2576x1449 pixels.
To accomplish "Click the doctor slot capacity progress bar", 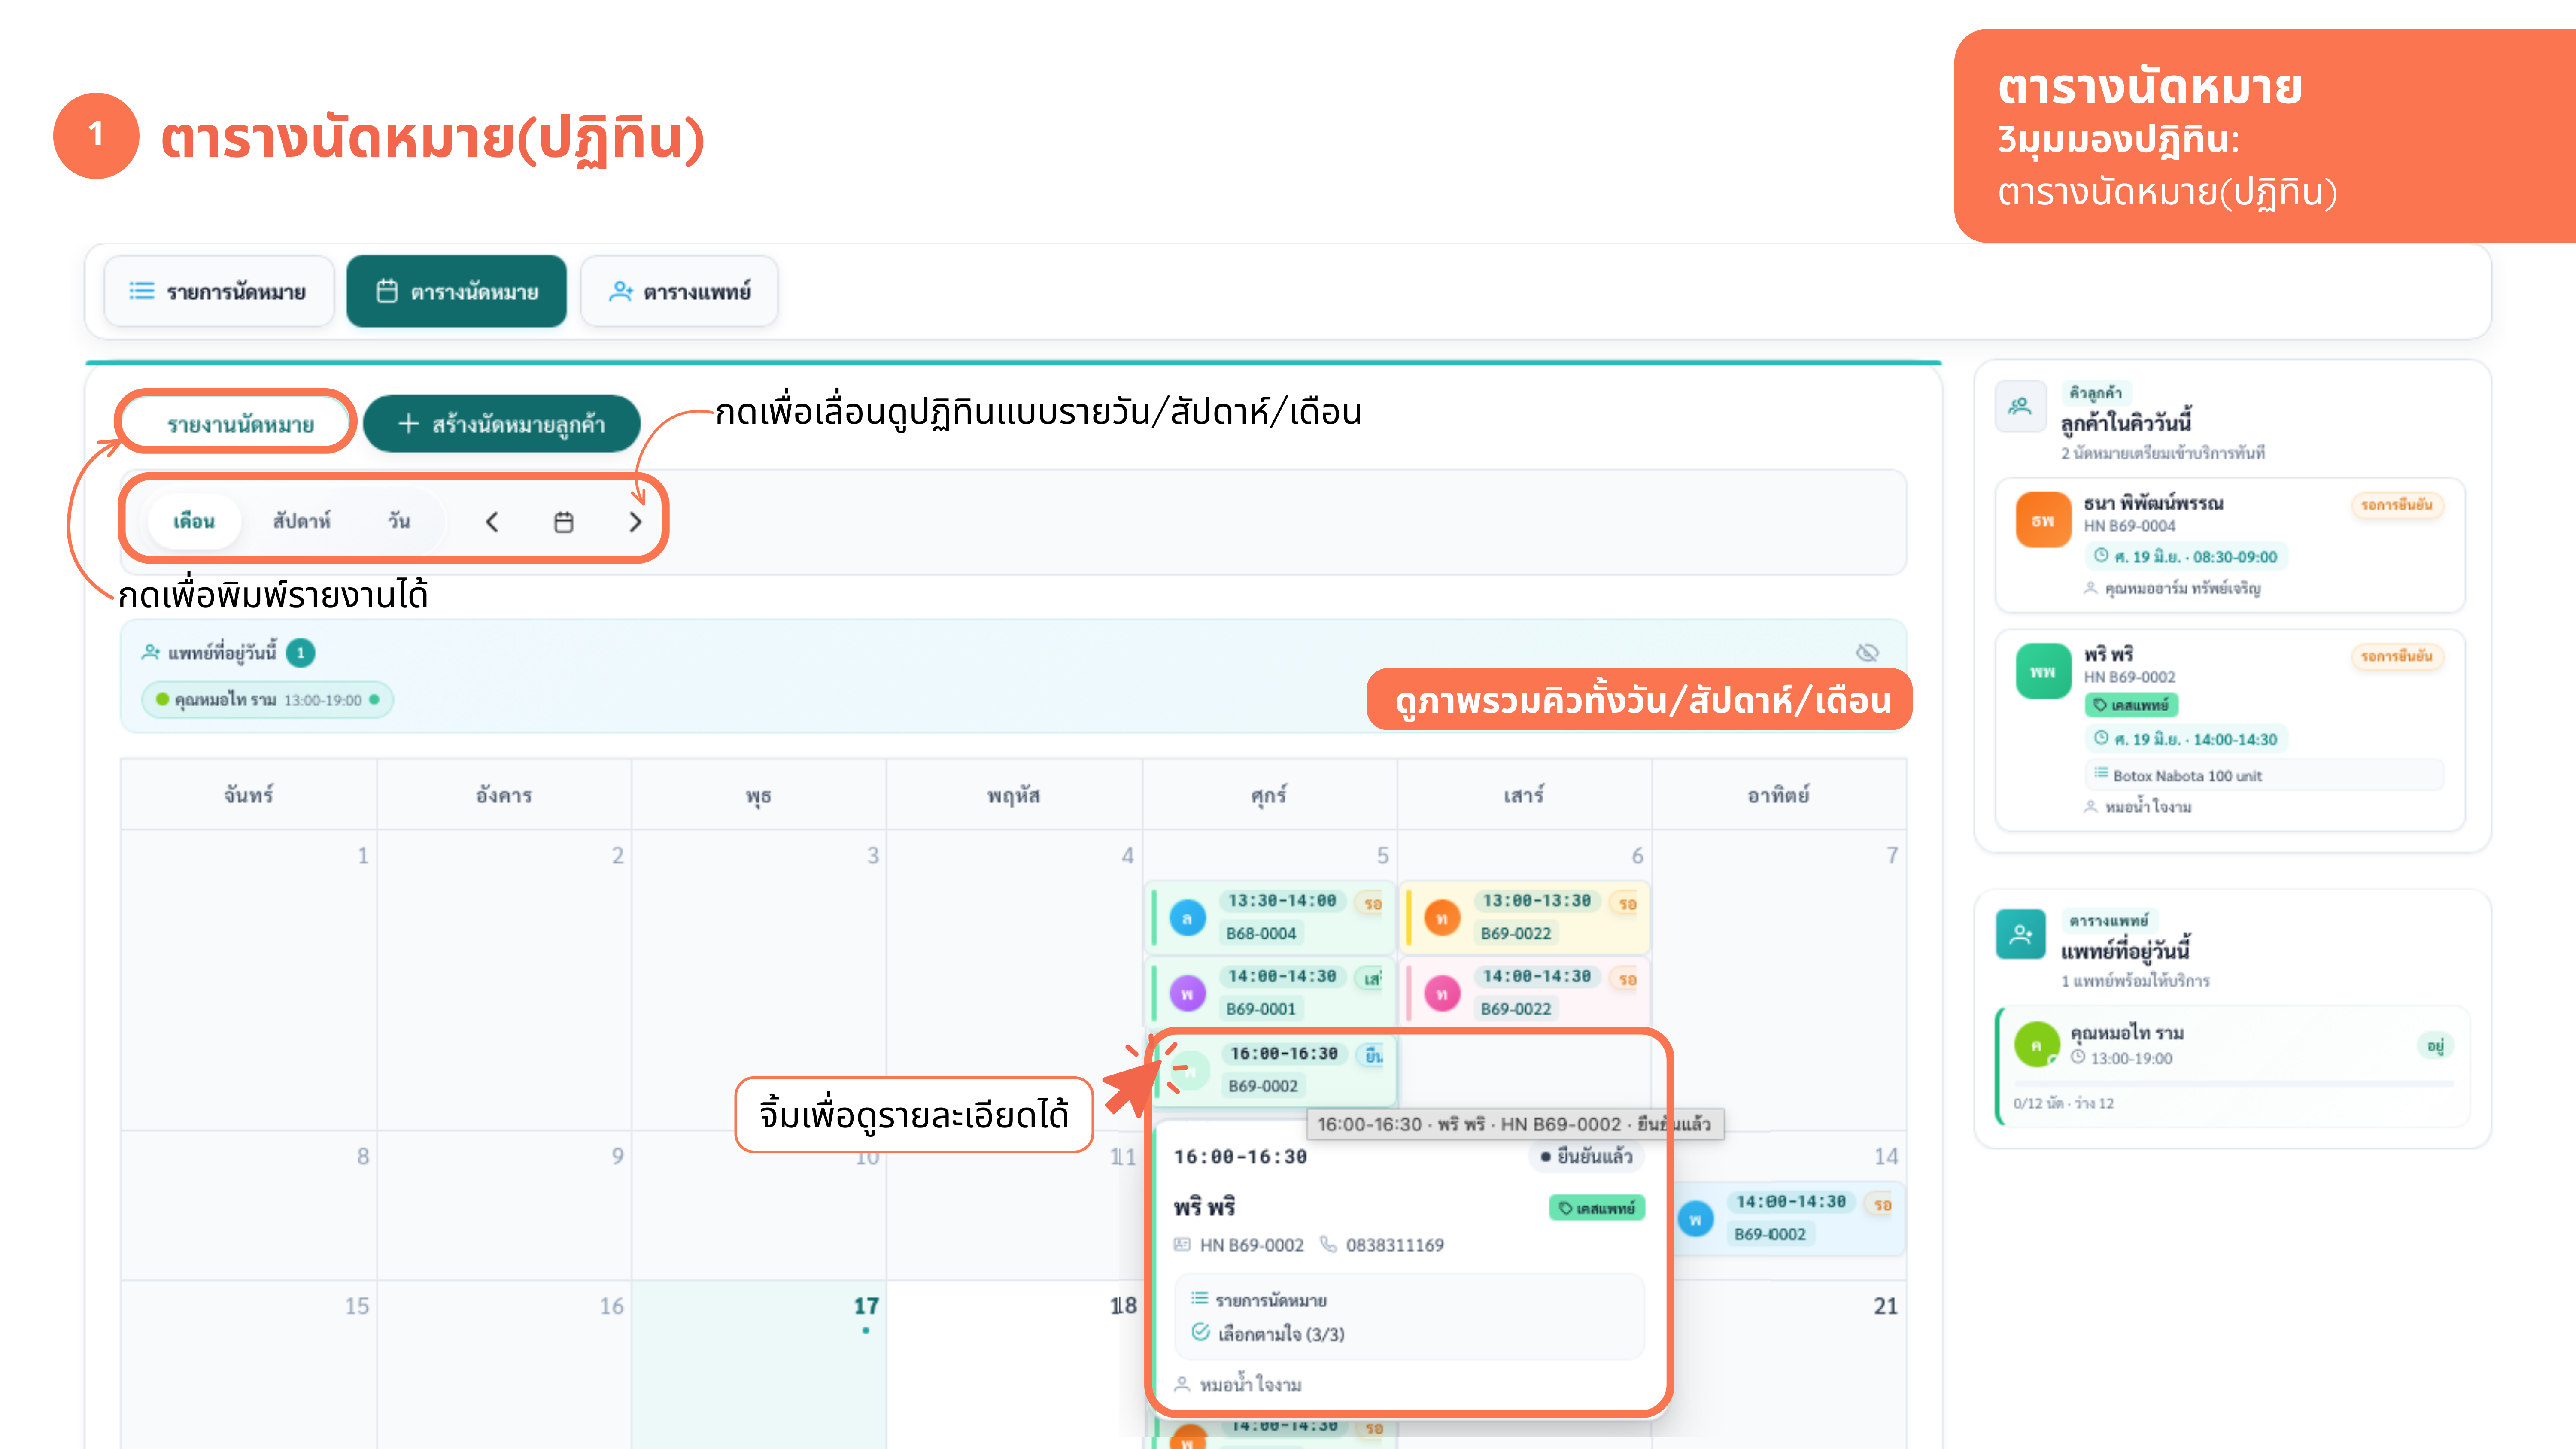I will (2233, 1083).
